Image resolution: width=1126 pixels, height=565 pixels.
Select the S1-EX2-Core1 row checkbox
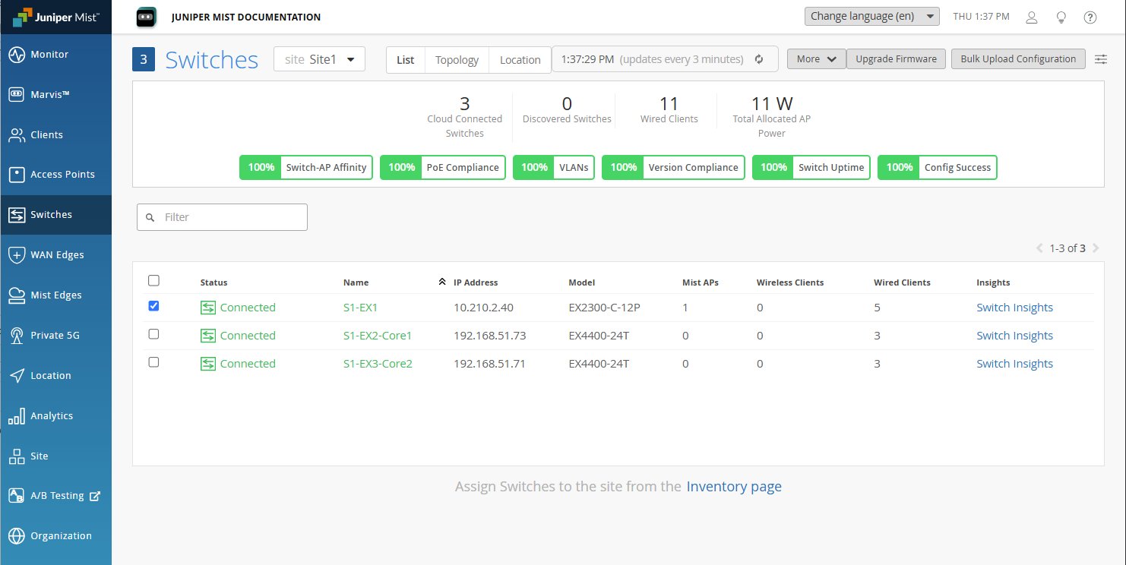(x=153, y=334)
